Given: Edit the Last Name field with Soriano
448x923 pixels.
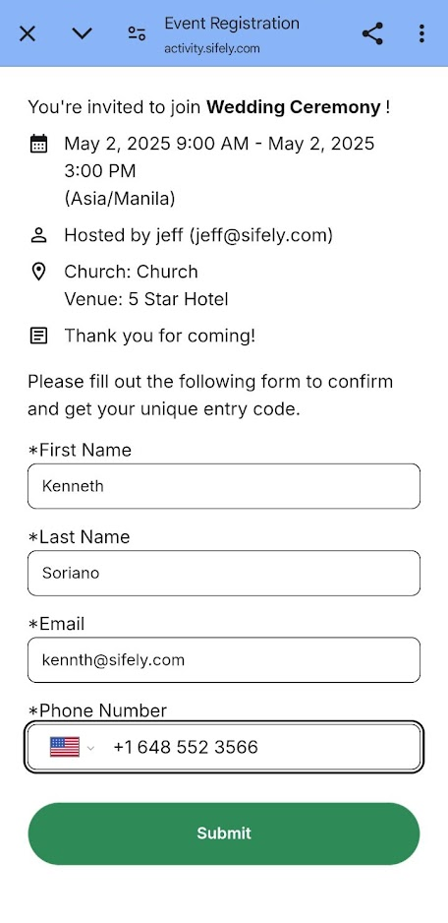Looking at the screenshot, I should click(x=224, y=573).
